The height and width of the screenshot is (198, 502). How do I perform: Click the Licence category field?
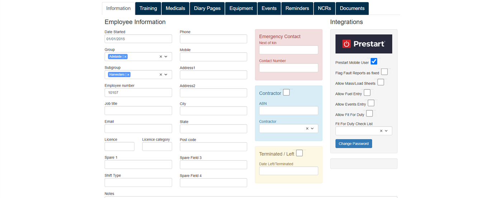coord(157,147)
